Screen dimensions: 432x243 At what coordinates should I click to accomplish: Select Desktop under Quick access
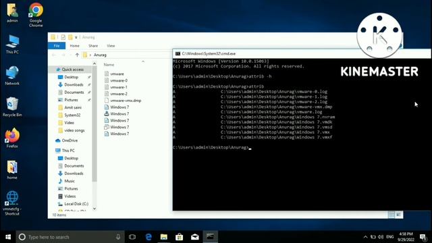(x=72, y=77)
